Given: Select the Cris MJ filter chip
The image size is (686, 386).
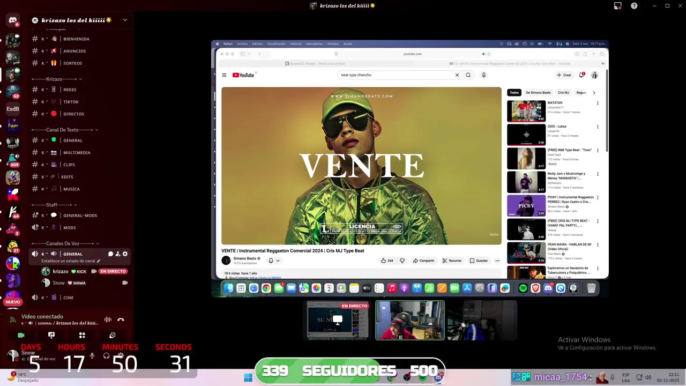Looking at the screenshot, I should pos(563,93).
